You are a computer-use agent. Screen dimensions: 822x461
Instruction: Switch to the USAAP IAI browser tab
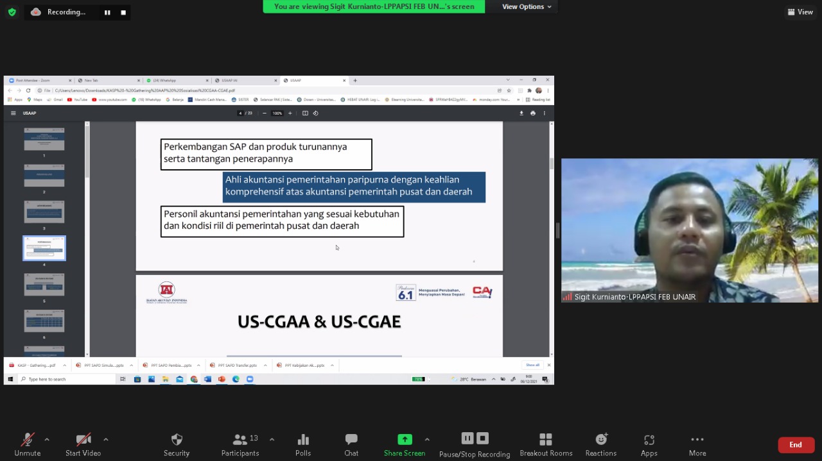point(245,80)
